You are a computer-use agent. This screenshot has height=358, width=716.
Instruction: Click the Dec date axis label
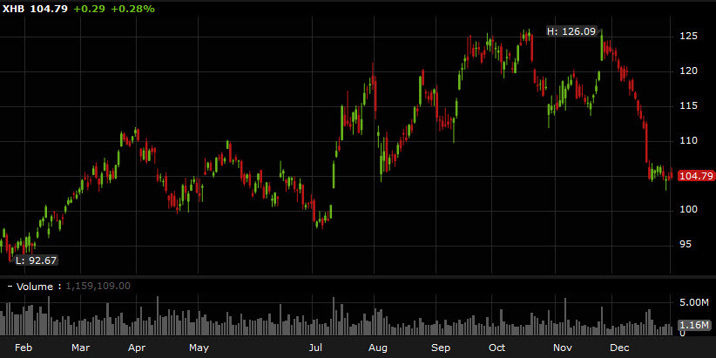click(620, 348)
